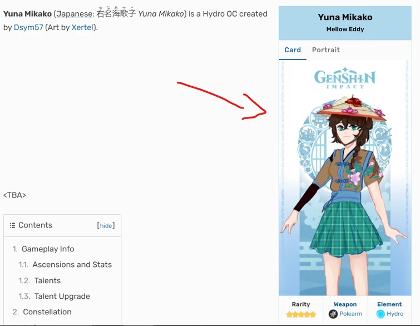Image resolution: width=420 pixels, height=326 pixels.
Task: Open the Hydro element link
Action: 395,314
